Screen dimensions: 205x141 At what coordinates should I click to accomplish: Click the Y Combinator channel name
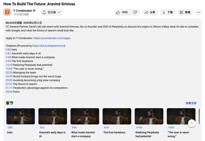coord(23,11)
